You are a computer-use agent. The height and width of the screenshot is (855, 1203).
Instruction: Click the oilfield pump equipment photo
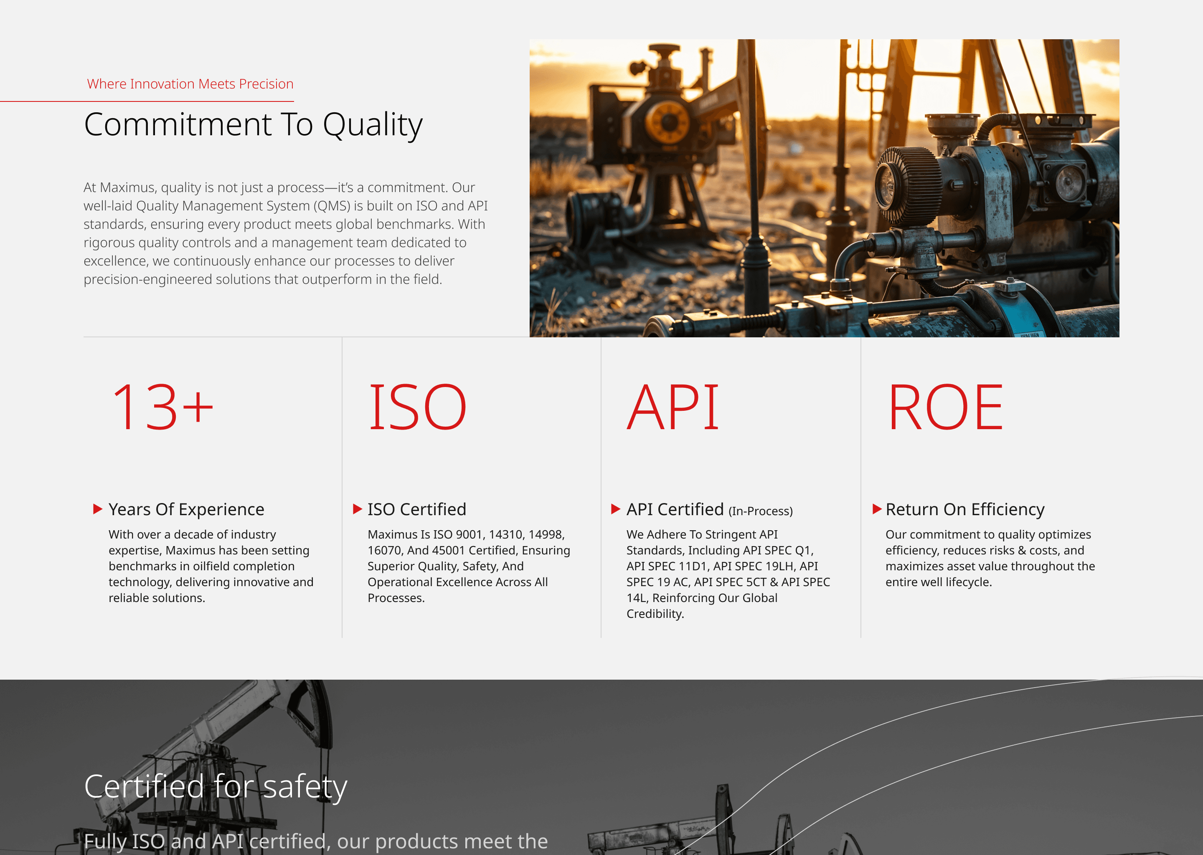click(824, 188)
